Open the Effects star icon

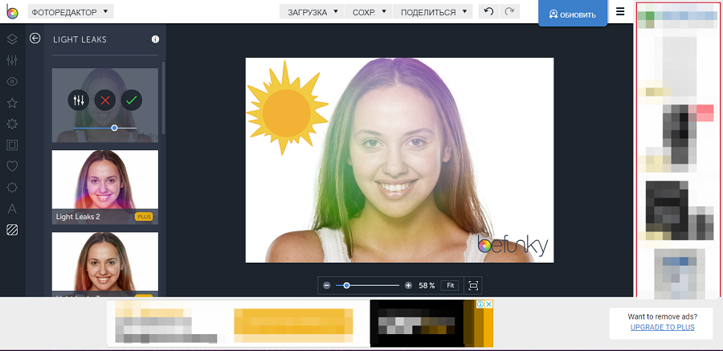[12, 103]
